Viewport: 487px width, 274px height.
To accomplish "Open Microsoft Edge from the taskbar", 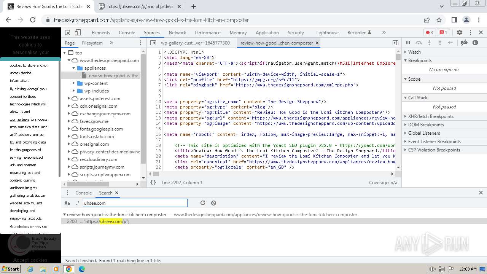I will (82, 269).
